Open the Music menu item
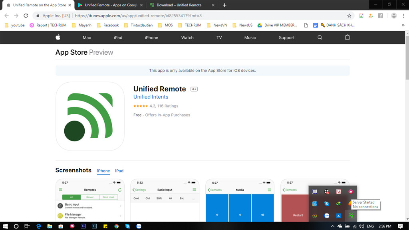This screenshot has width=409, height=230. (250, 38)
